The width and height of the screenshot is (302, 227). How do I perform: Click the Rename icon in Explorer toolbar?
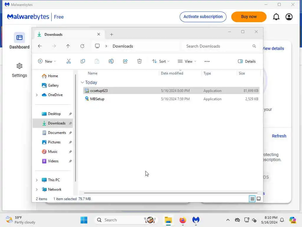click(111, 61)
